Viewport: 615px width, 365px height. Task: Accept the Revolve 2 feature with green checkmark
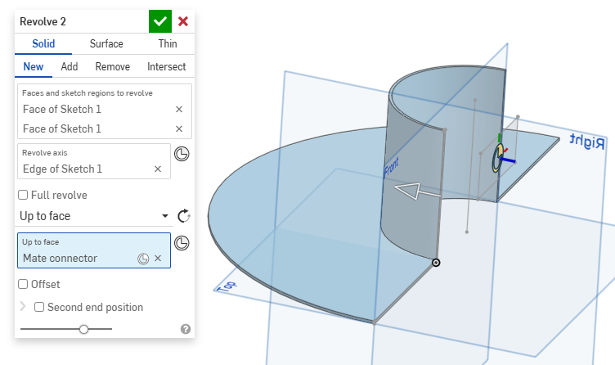point(160,21)
